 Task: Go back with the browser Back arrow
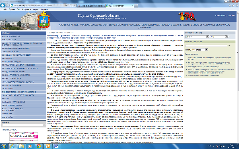(x=3, y=5)
